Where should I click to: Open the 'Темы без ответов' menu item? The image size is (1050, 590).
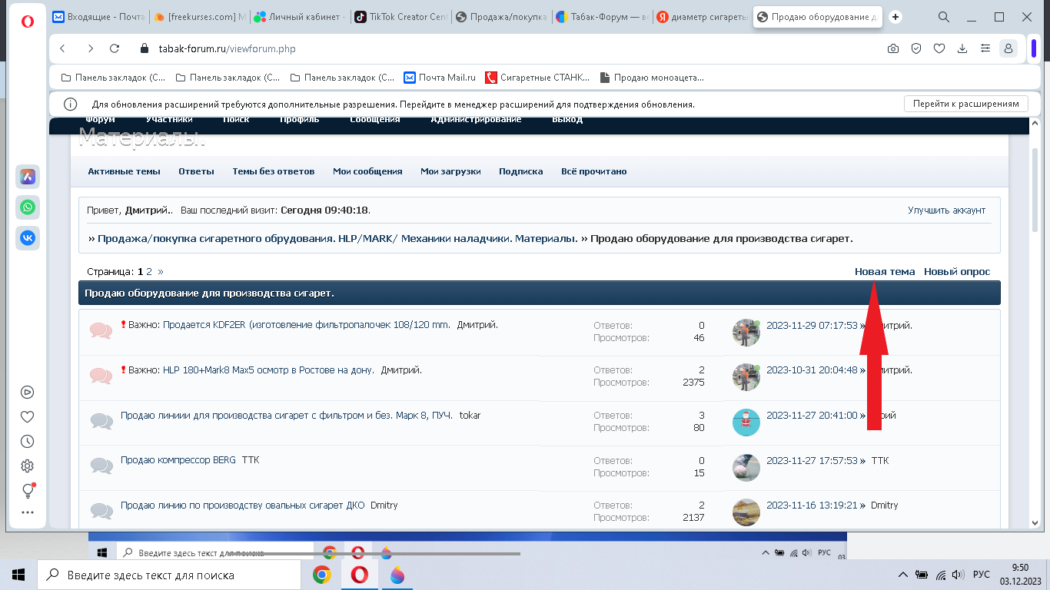point(273,171)
